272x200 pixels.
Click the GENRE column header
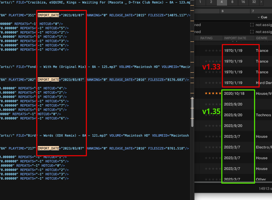(262, 38)
